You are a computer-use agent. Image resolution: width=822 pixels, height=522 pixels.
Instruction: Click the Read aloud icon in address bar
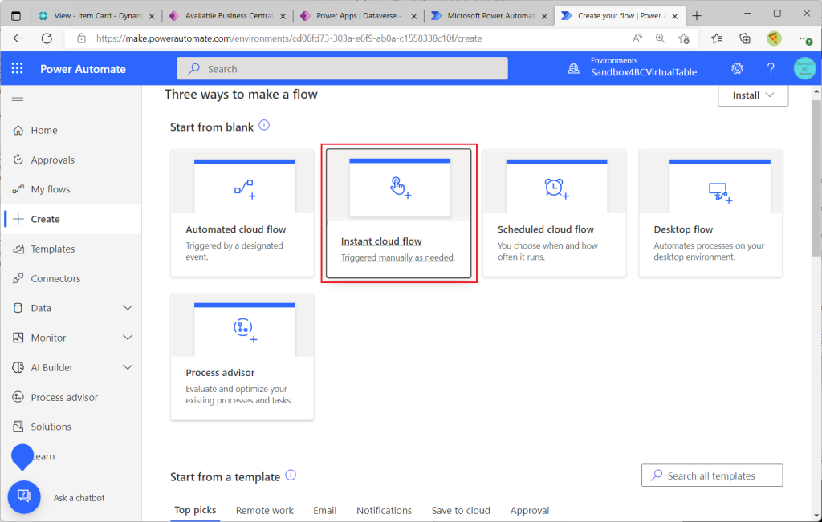pyautogui.click(x=637, y=38)
